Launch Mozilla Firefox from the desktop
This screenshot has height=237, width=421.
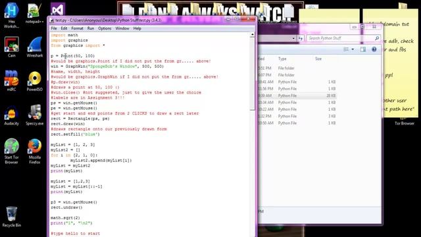[x=35, y=151]
